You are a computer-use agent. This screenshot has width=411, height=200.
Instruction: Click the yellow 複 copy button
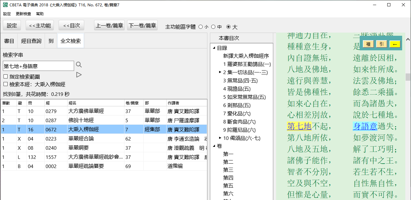point(368,44)
